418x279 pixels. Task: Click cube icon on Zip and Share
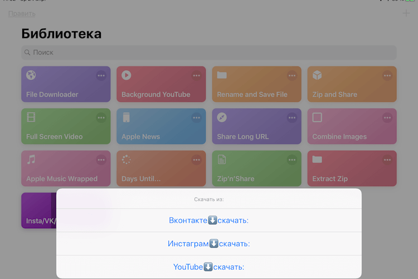(x=317, y=75)
